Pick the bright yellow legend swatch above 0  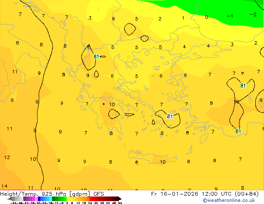click(68, 199)
